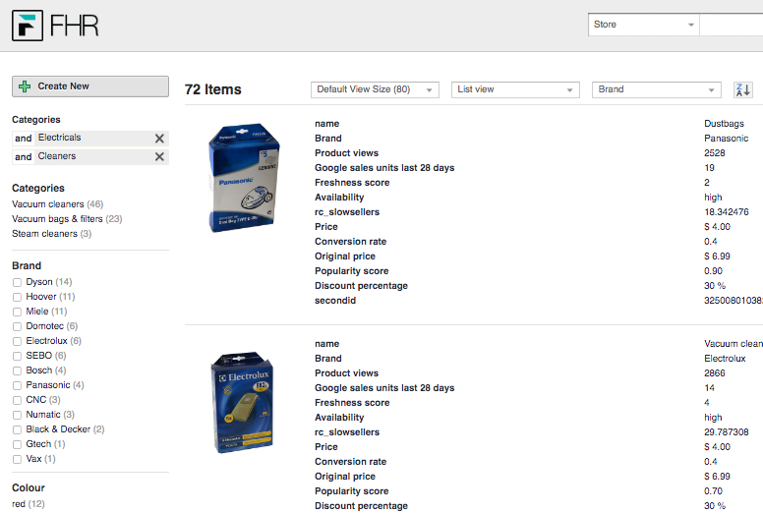Remove the Electricals category filter
Image resolution: width=763 pixels, height=513 pixels.
click(x=159, y=139)
